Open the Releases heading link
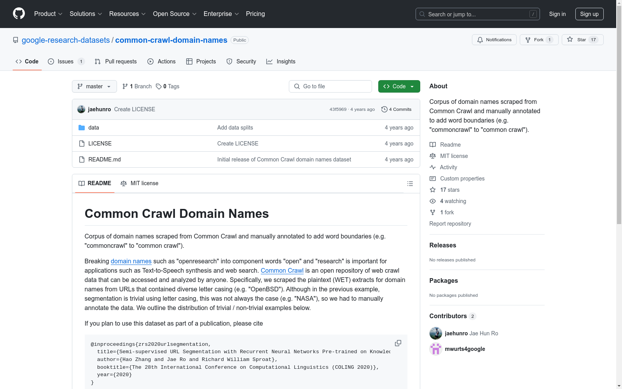Screen dimensions: 622x389 coord(443,245)
